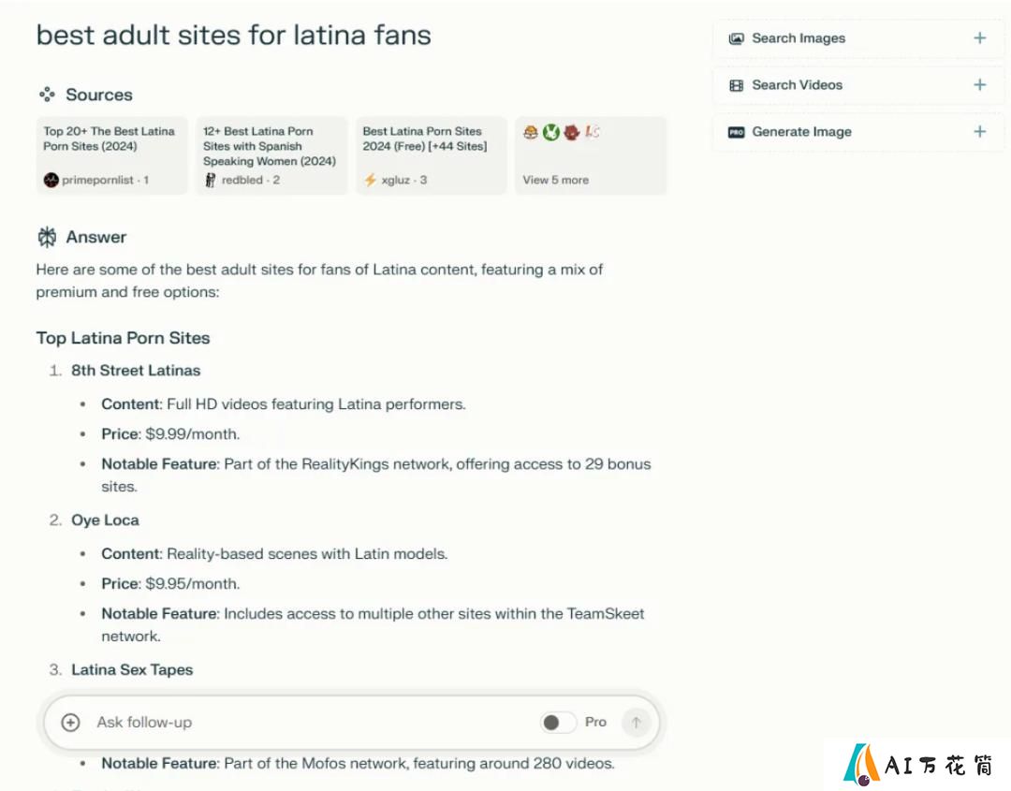The image size is (1011, 791).
Task: Expand Generate Image with plus sign
Action: coord(979,131)
